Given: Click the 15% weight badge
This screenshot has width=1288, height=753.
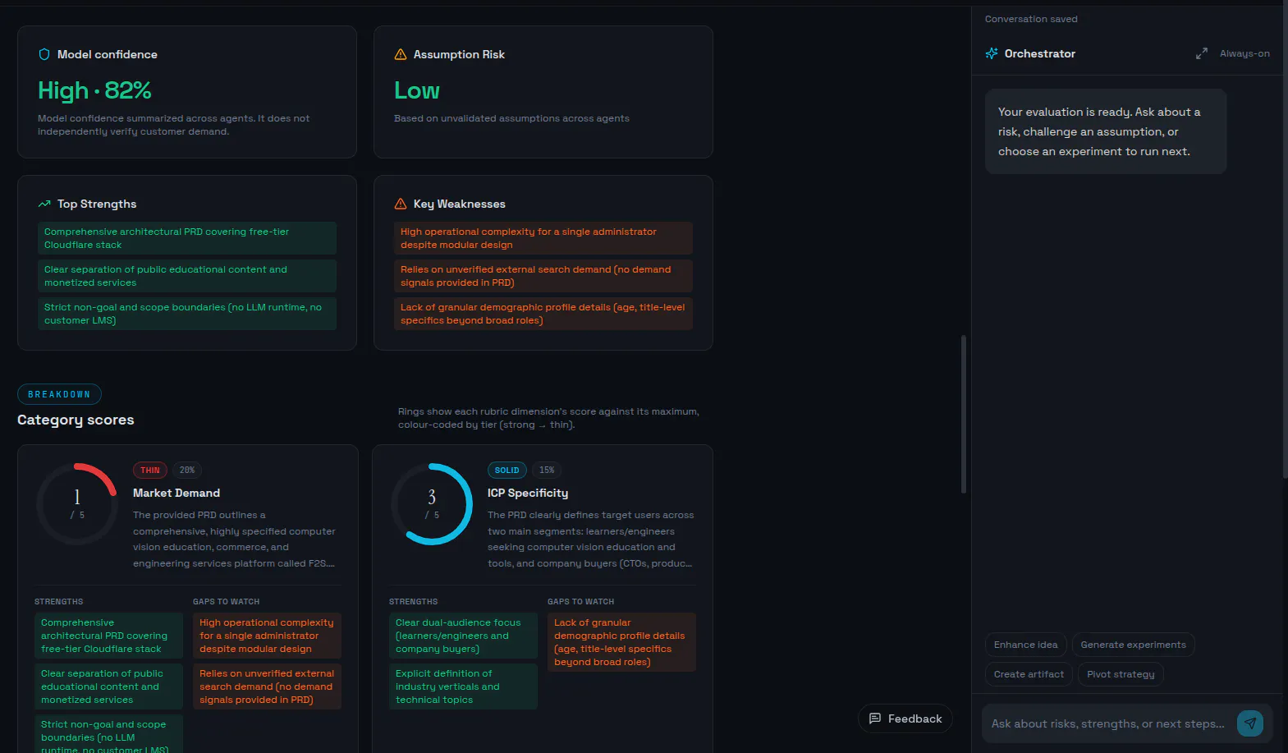Looking at the screenshot, I should point(547,471).
